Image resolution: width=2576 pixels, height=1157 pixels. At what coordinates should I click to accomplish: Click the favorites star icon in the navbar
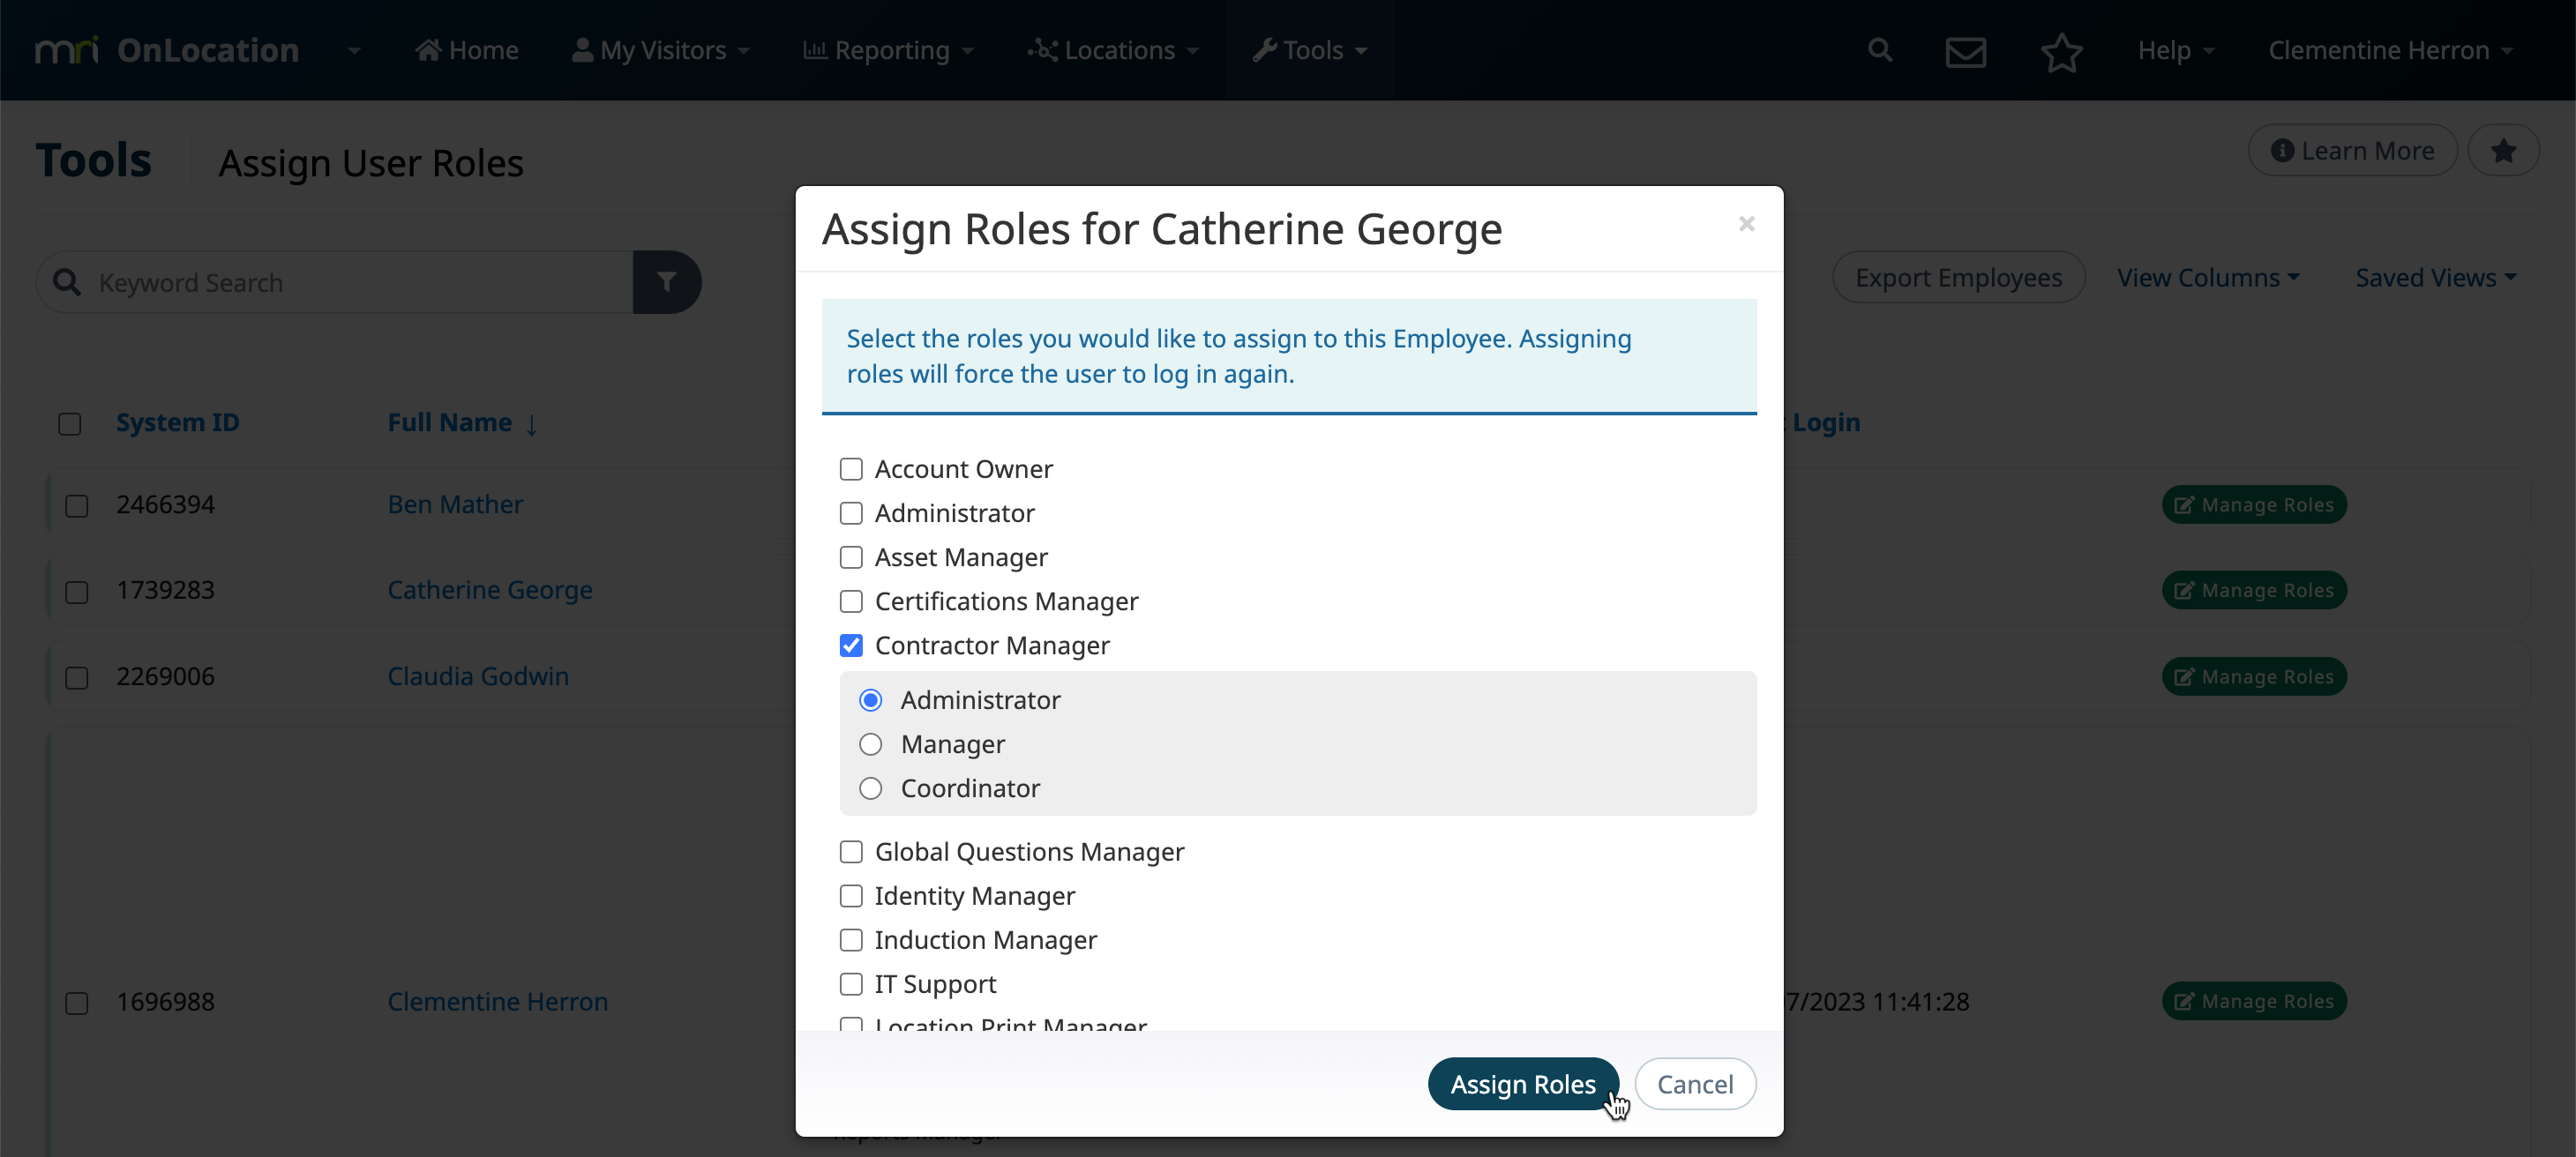2061,51
